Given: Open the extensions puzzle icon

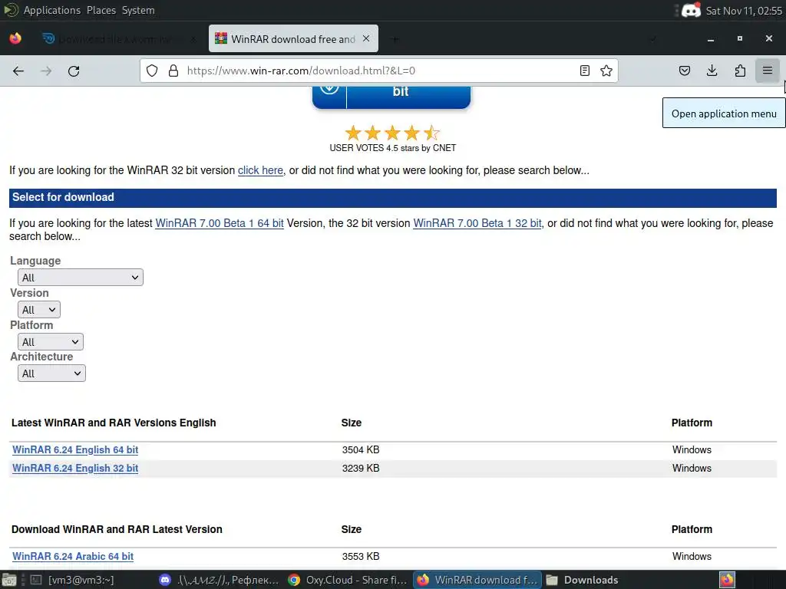Looking at the screenshot, I should (740, 71).
